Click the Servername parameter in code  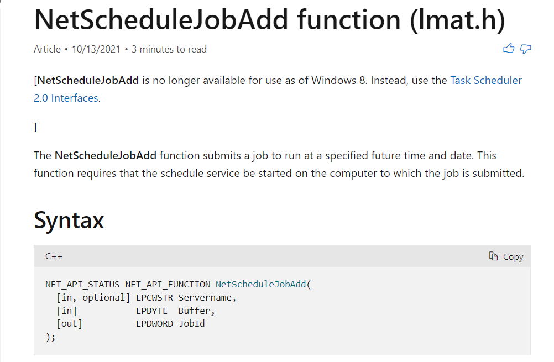(205, 298)
